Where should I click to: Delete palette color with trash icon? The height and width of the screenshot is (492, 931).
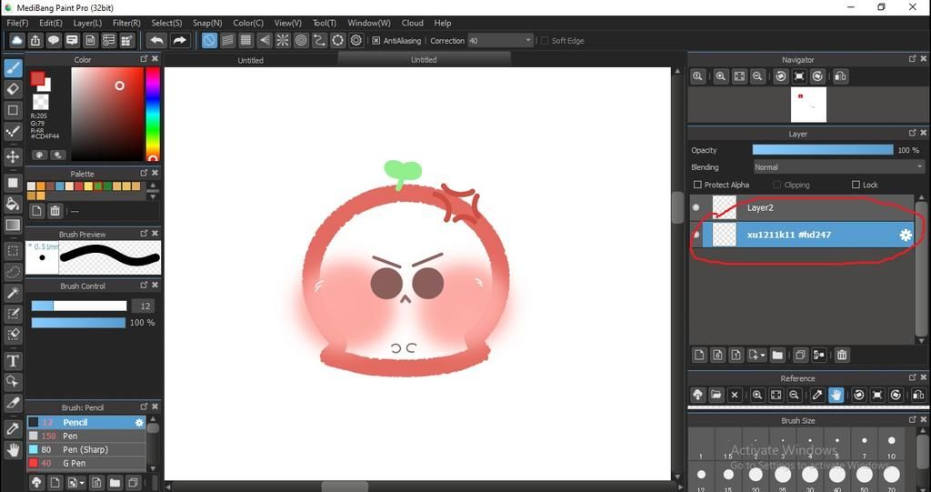click(x=55, y=211)
